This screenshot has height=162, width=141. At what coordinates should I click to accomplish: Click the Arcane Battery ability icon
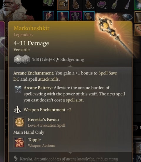pos(18,89)
